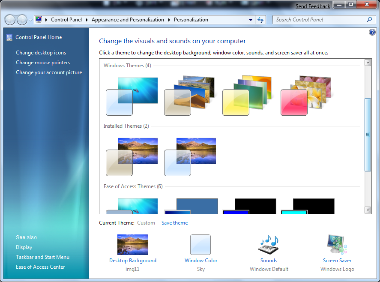The height and width of the screenshot is (282, 380).
Task: Open Display from See also
Action: [x=24, y=247]
